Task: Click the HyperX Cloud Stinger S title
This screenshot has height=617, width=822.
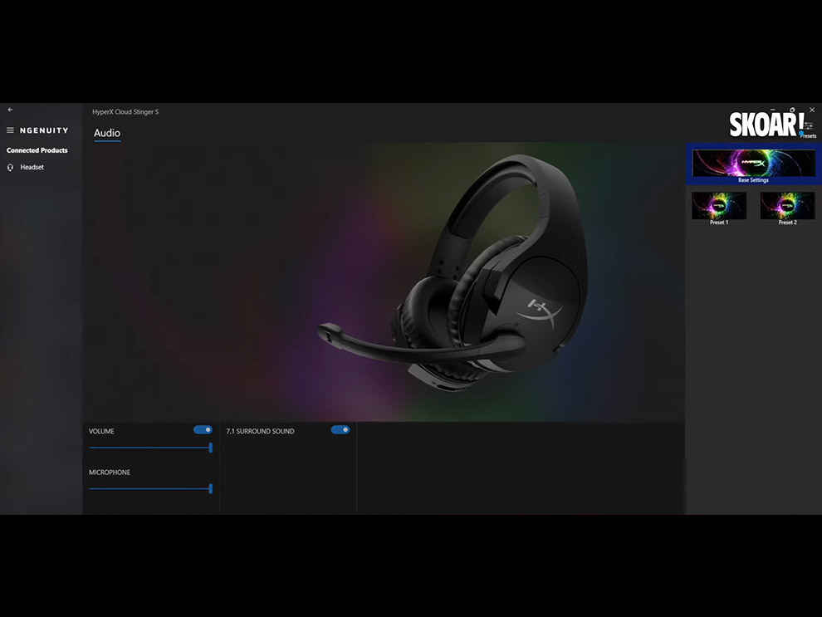Action: click(125, 111)
